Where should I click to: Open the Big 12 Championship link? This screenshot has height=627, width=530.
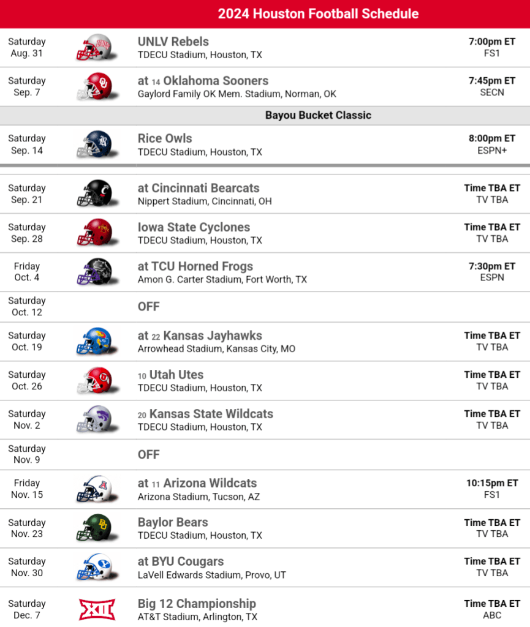pos(197,604)
